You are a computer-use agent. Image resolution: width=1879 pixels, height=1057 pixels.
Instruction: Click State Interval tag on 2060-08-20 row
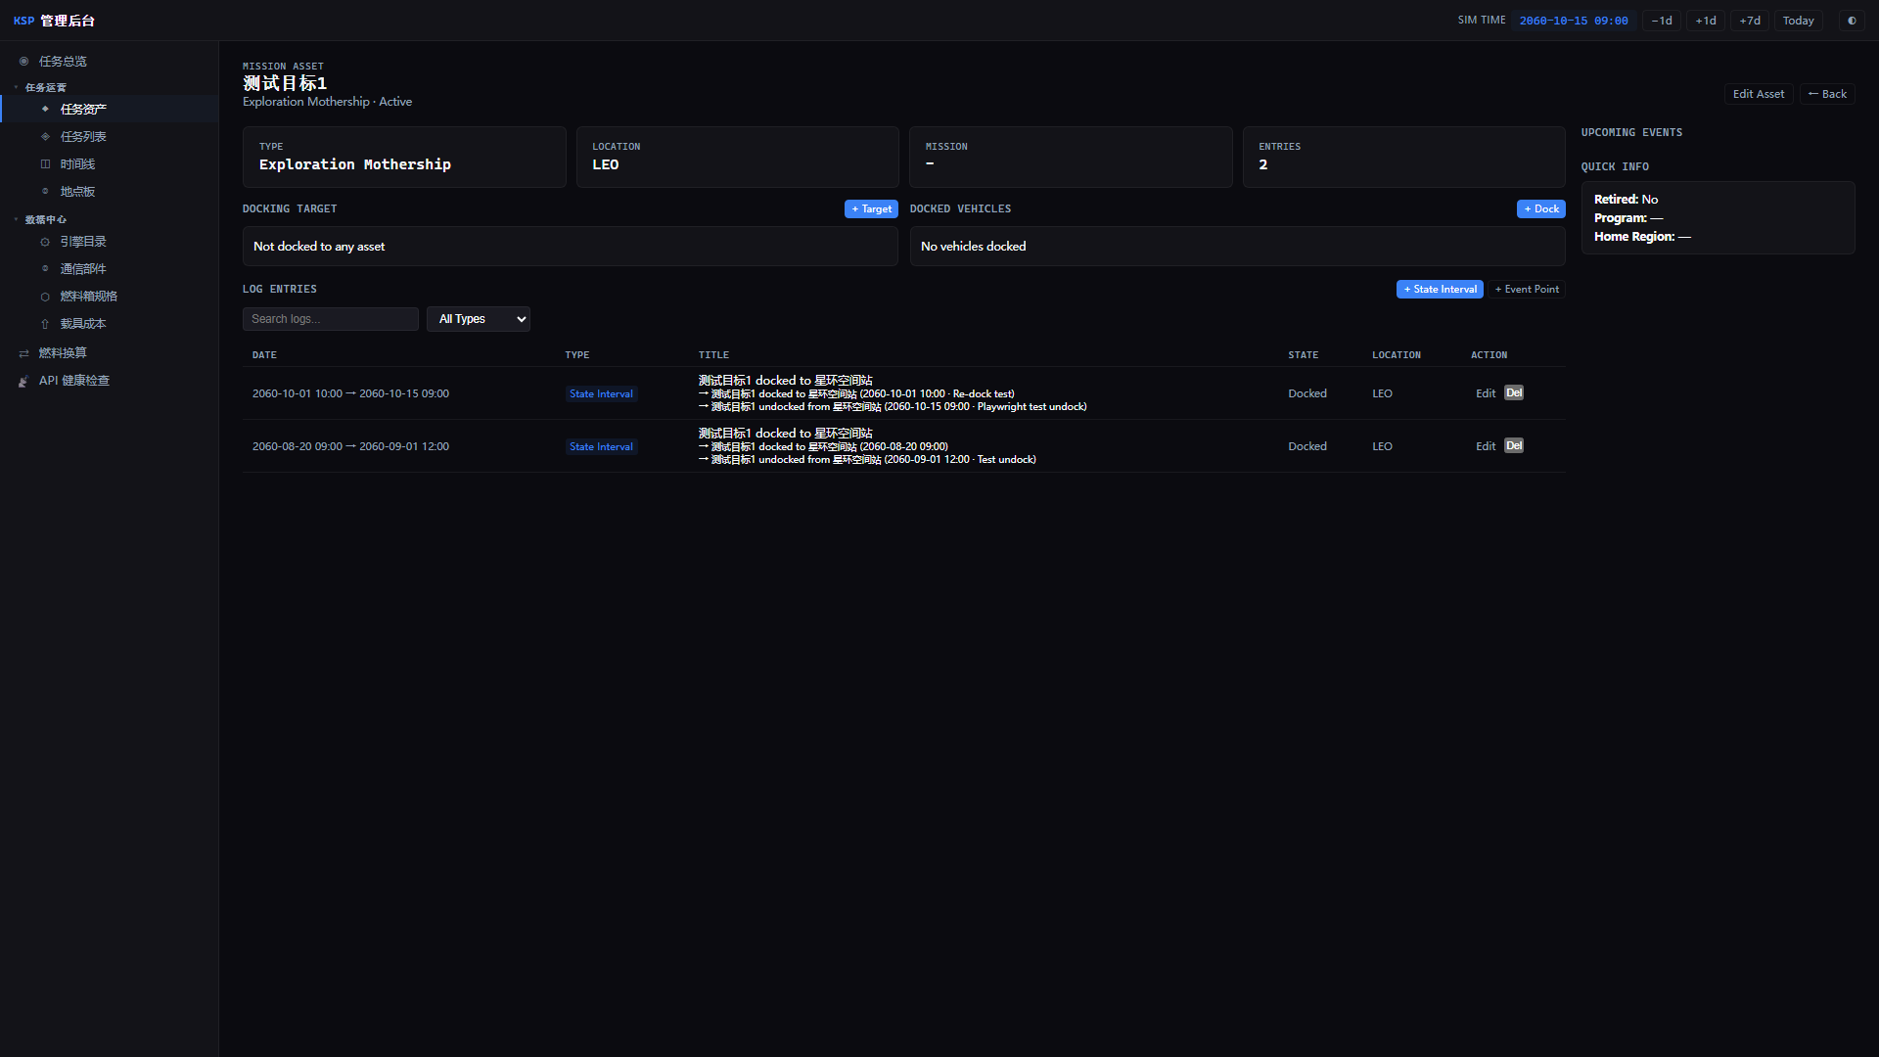[602, 447]
